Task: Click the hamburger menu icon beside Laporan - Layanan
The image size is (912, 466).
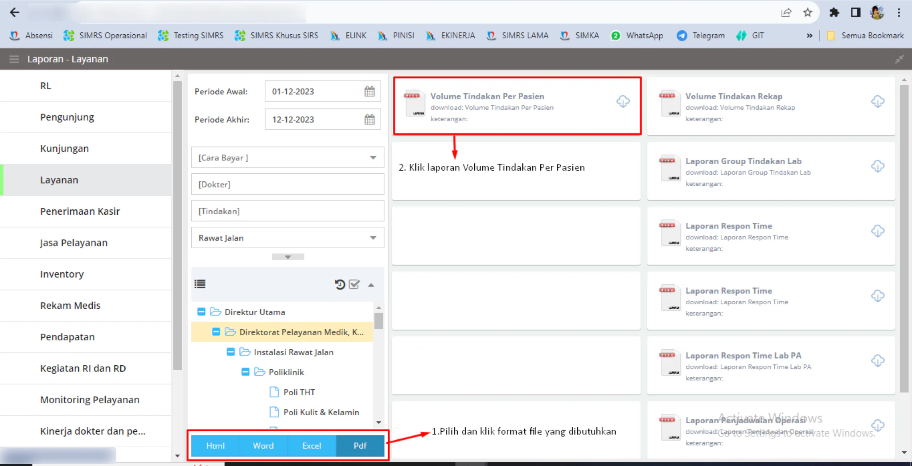Action: [x=14, y=59]
